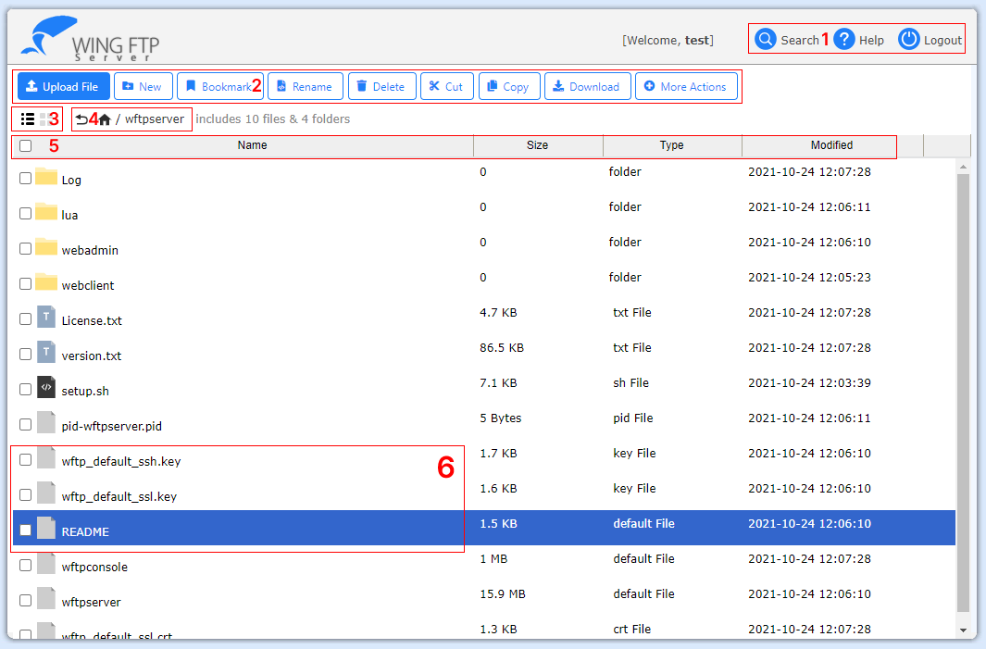986x649 pixels.
Task: Click the version.txt text file icon
Action: pyautogui.click(x=46, y=352)
